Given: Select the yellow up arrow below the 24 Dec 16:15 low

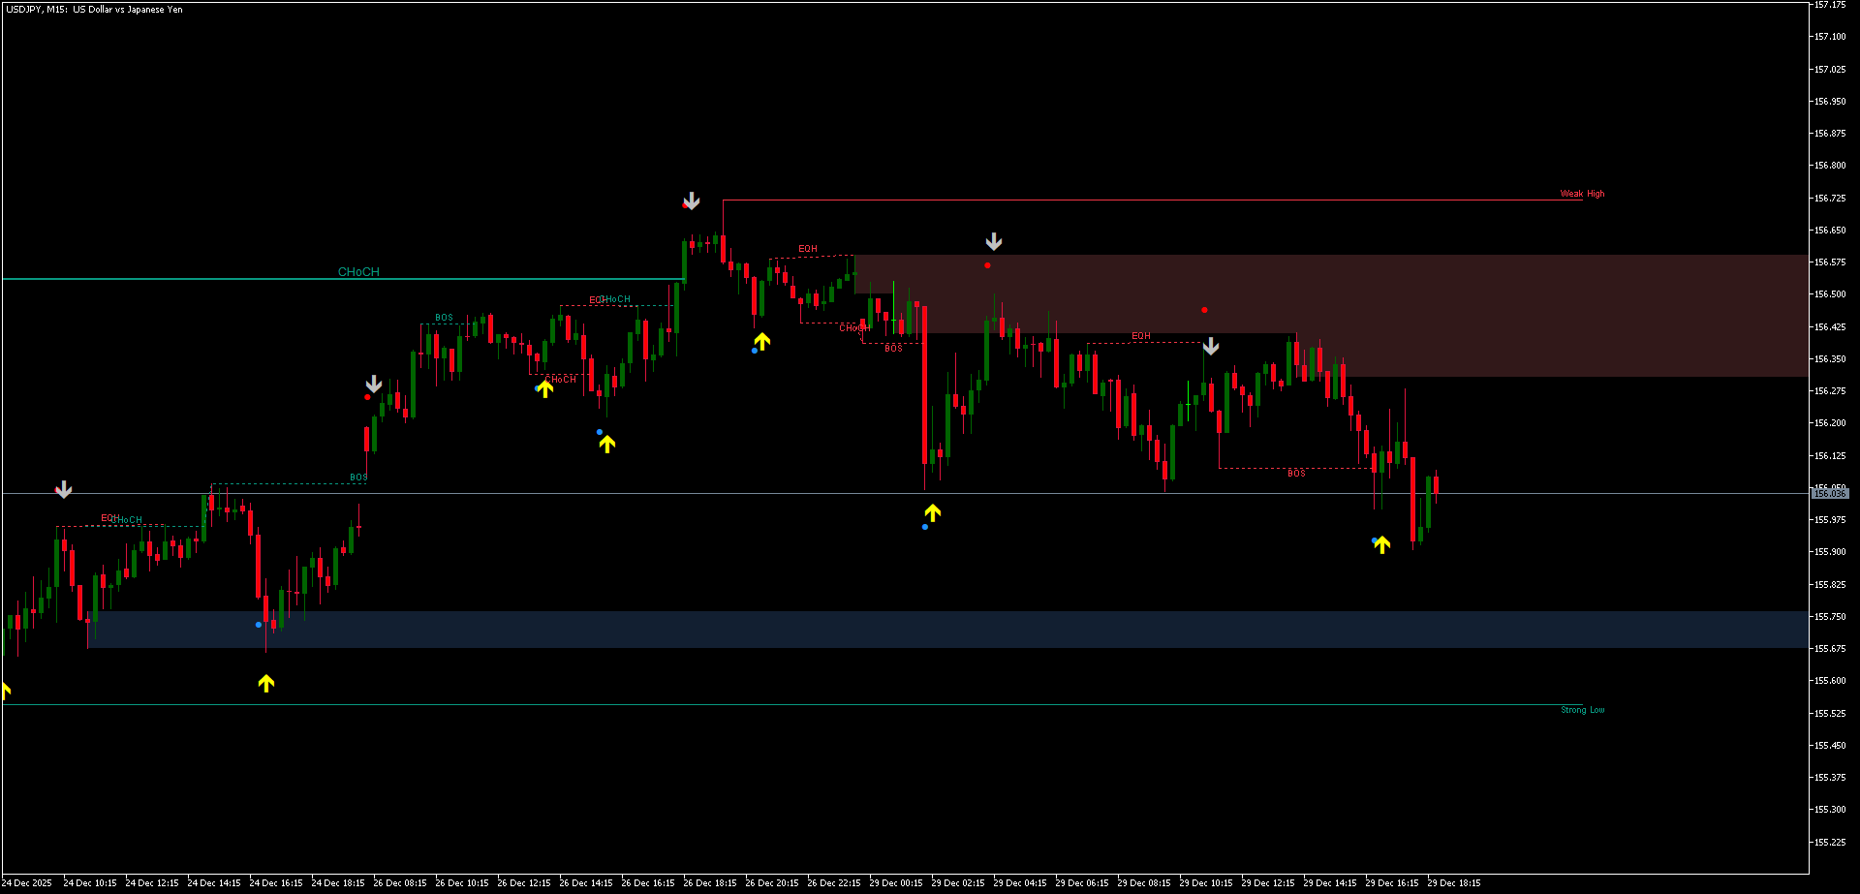Looking at the screenshot, I should [x=265, y=684].
